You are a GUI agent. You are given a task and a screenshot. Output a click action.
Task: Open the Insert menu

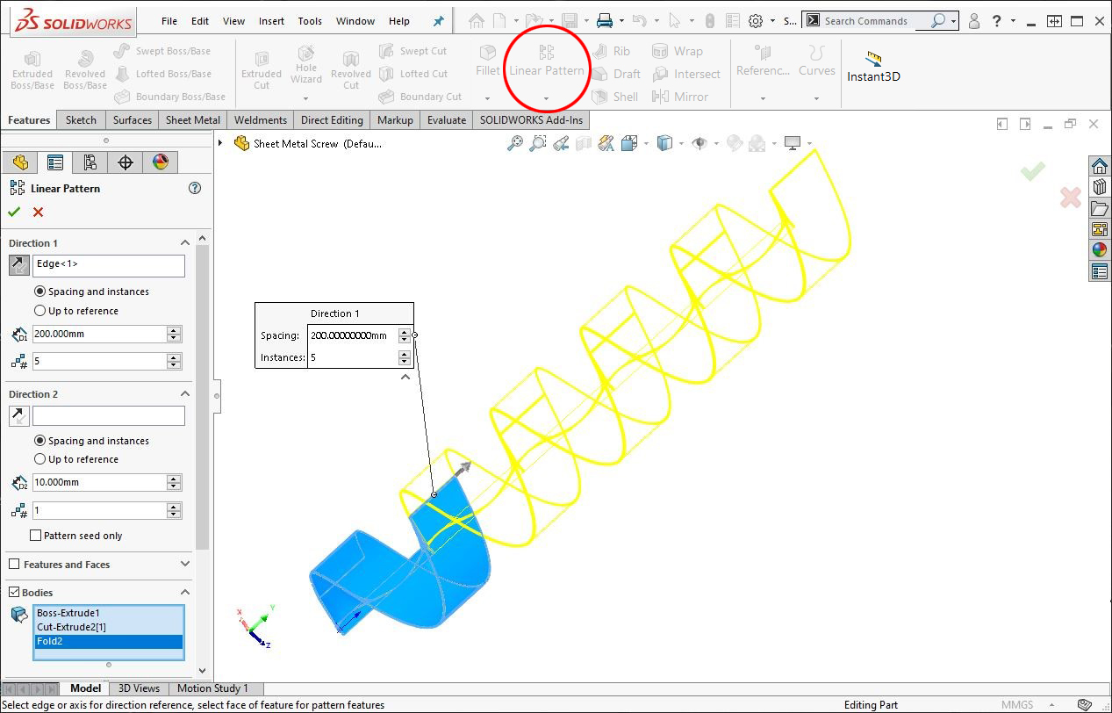[x=271, y=21]
